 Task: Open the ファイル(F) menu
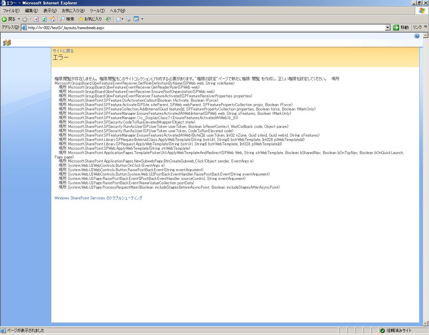click(x=11, y=11)
